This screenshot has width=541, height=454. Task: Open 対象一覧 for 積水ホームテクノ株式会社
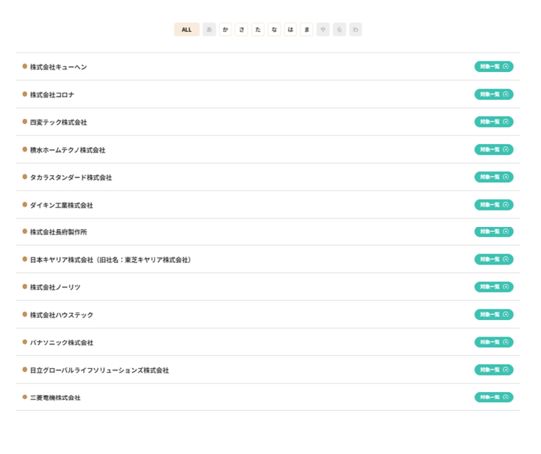493,149
